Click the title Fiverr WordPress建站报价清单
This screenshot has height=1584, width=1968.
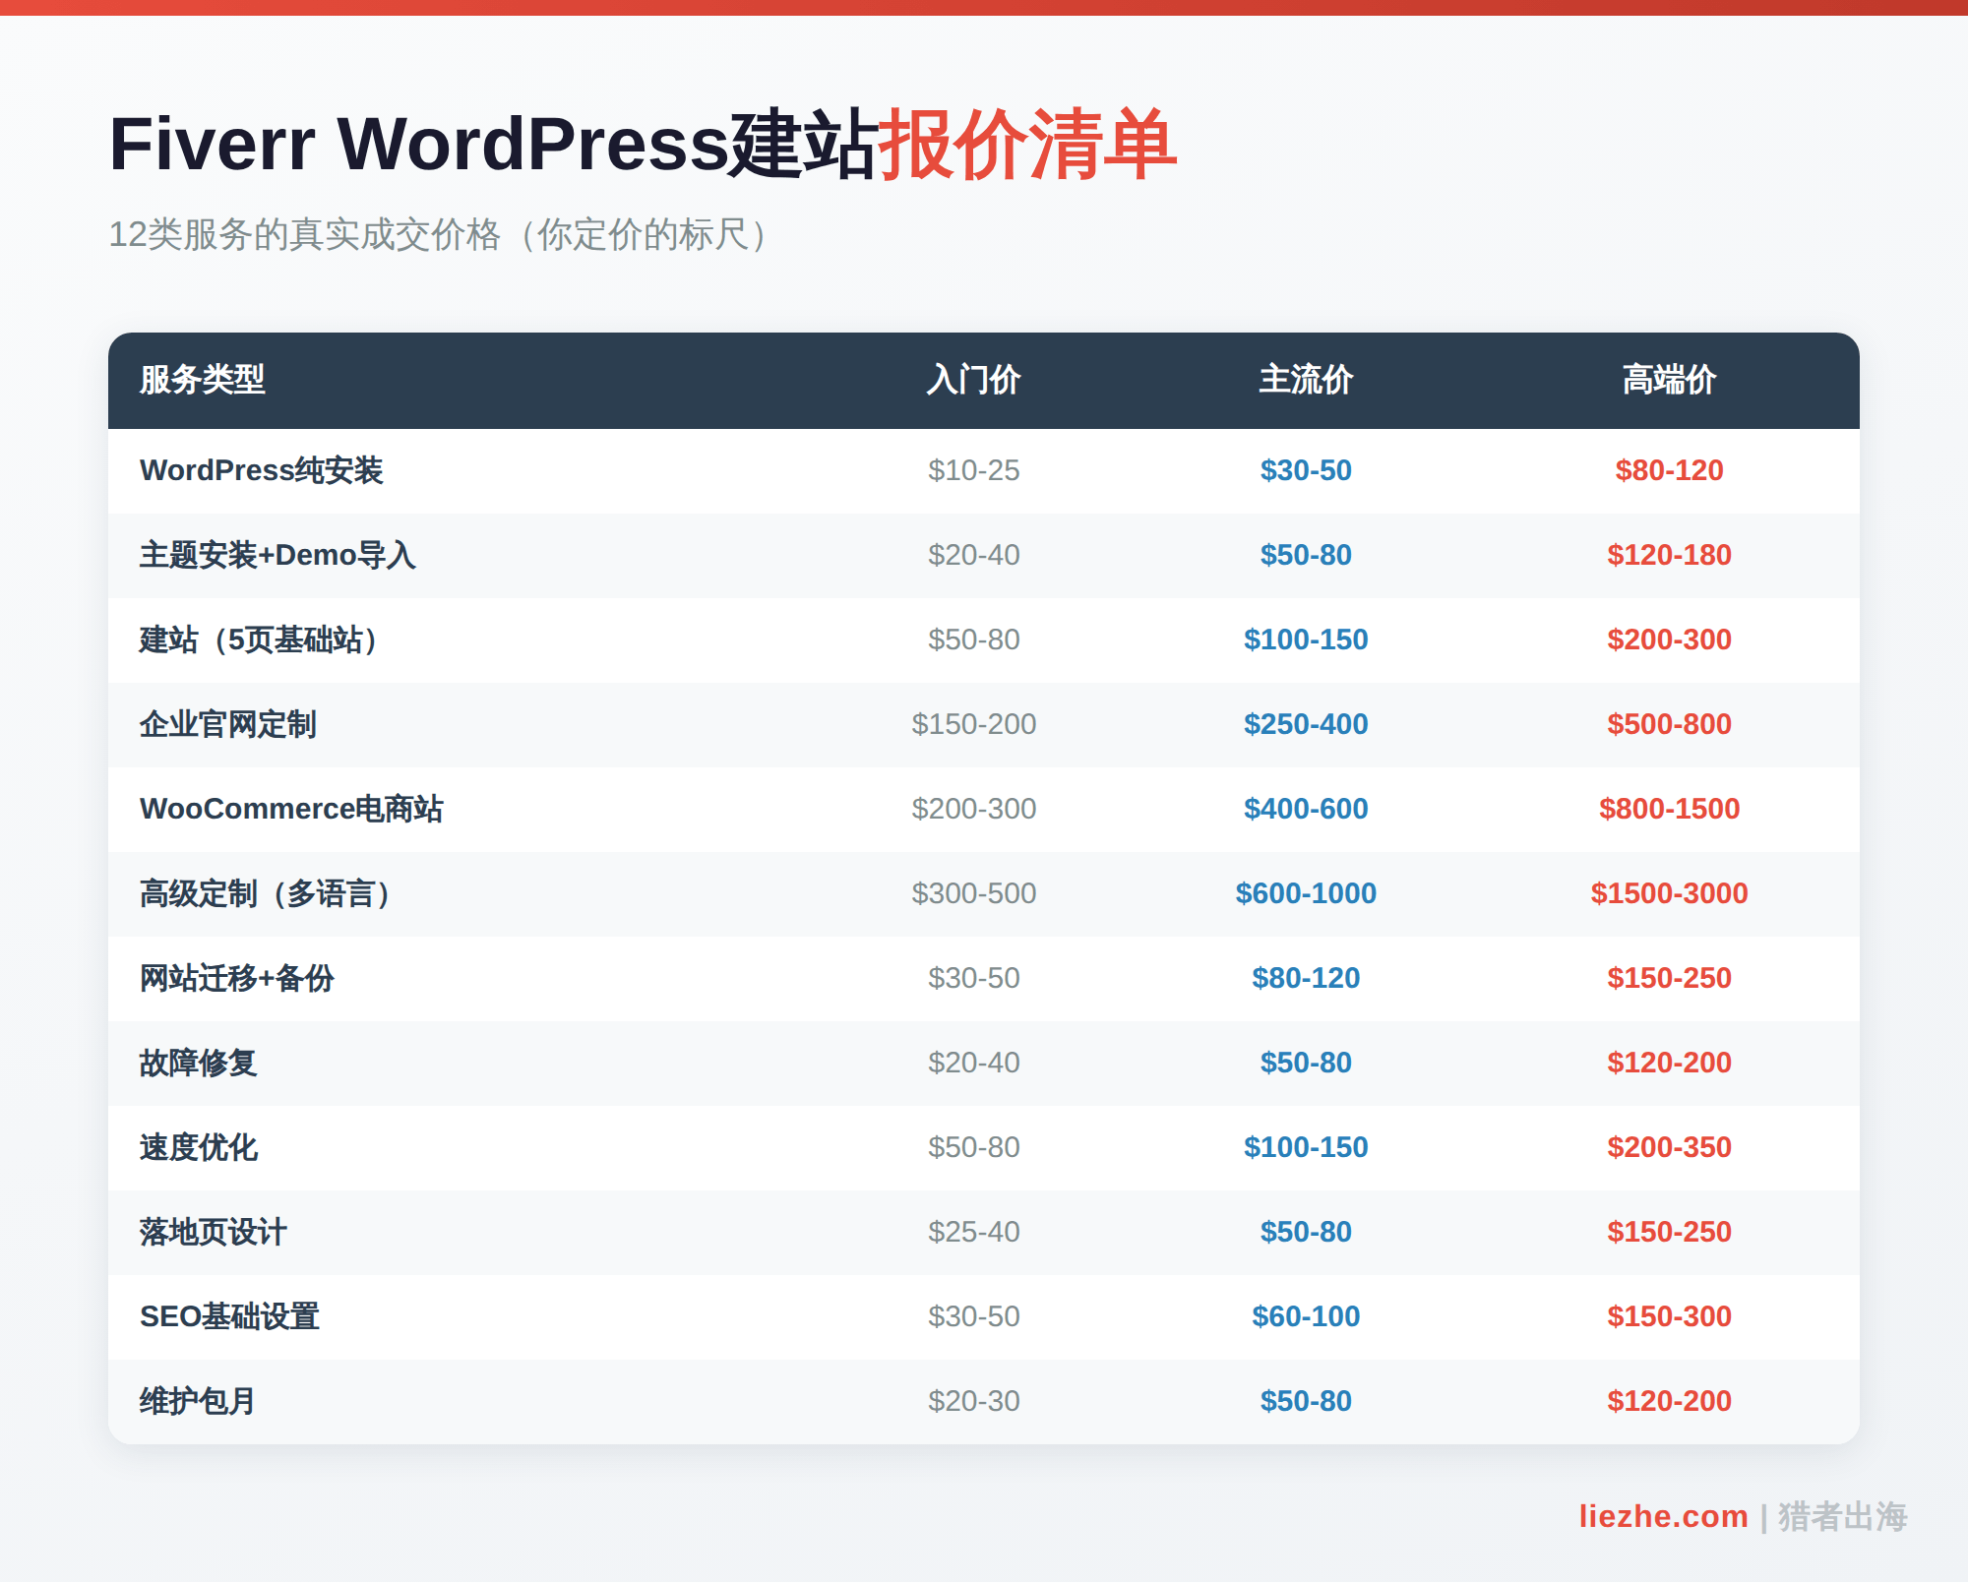[643, 145]
